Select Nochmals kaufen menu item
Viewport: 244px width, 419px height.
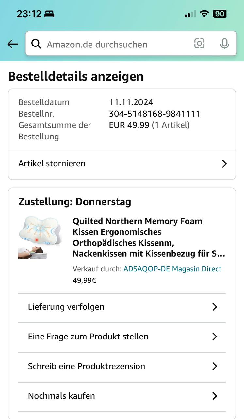(61, 396)
